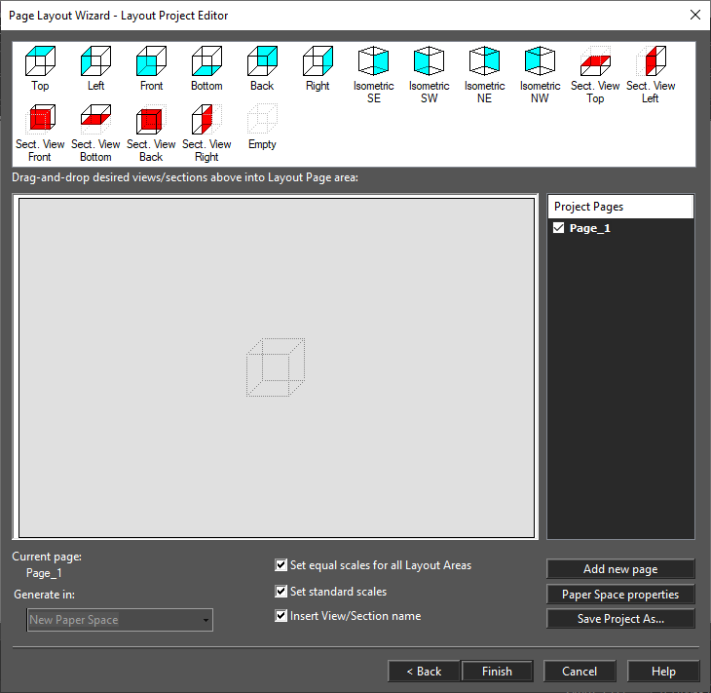Uncheck the Page_1 project page checkbox

pos(559,228)
